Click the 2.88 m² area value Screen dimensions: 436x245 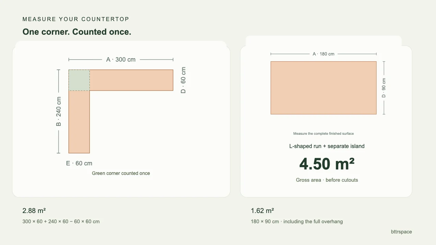34,211
